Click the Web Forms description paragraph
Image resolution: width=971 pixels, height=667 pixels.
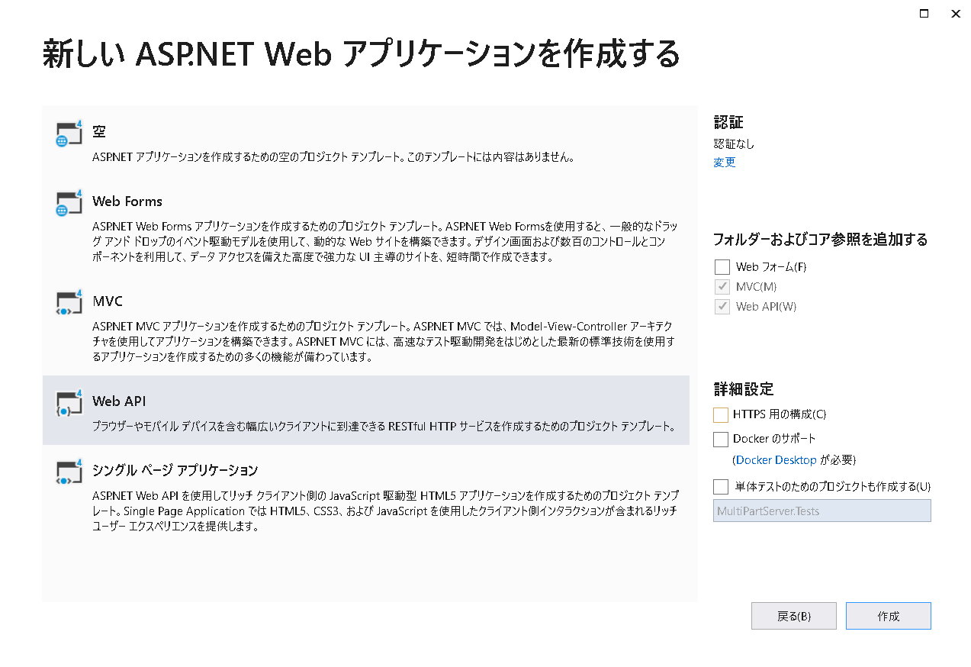[x=384, y=242]
